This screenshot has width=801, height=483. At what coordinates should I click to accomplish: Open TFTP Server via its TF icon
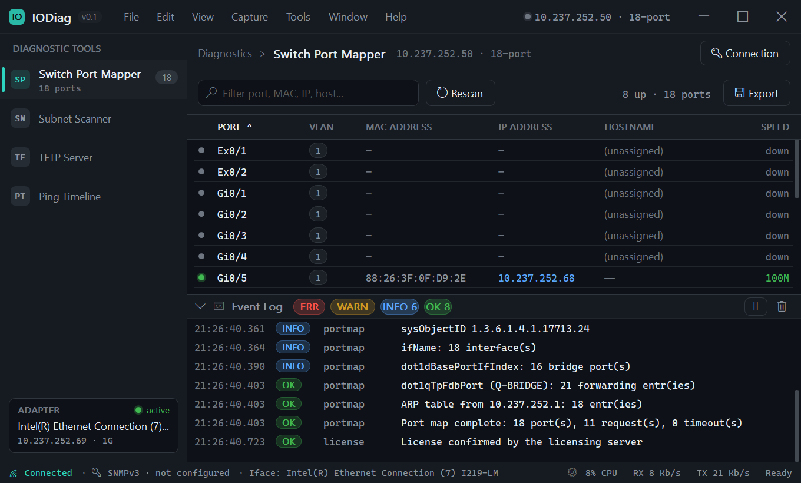coord(20,157)
